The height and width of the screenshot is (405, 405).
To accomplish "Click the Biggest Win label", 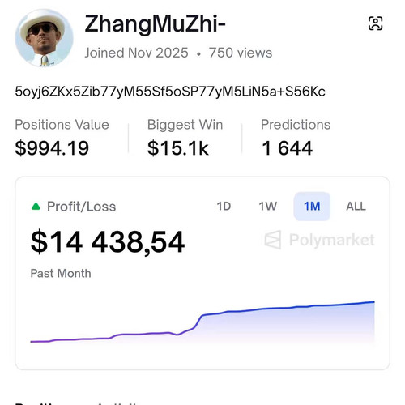I will click(x=185, y=125).
